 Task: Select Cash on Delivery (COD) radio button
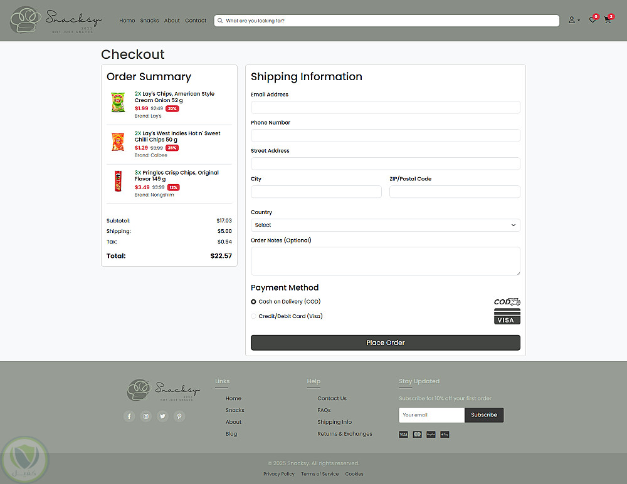(x=253, y=302)
